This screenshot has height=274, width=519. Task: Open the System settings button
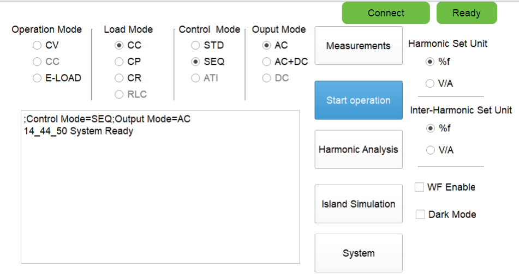(x=358, y=253)
